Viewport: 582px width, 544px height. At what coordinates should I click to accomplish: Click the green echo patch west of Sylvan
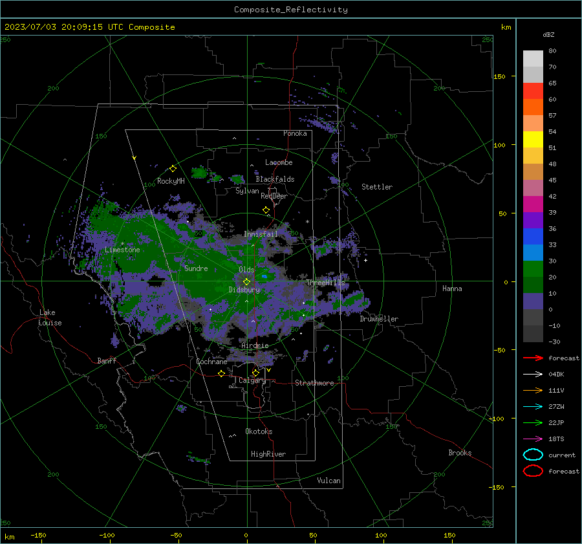[x=199, y=173]
